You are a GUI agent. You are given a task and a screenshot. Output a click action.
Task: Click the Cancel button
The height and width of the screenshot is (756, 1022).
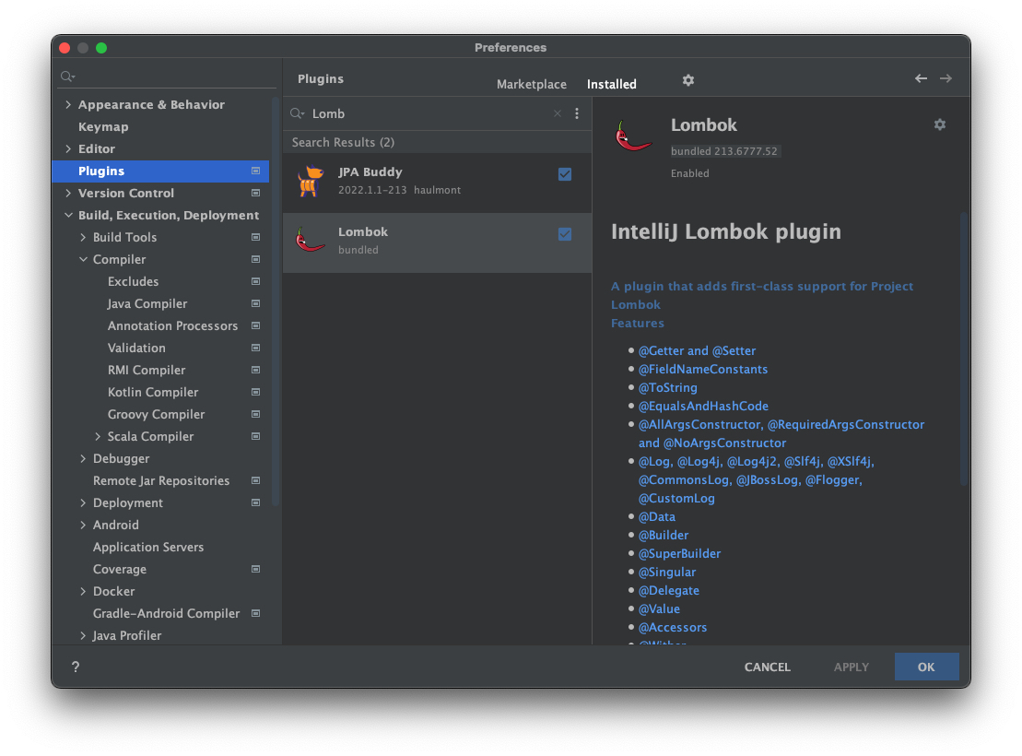click(x=767, y=667)
